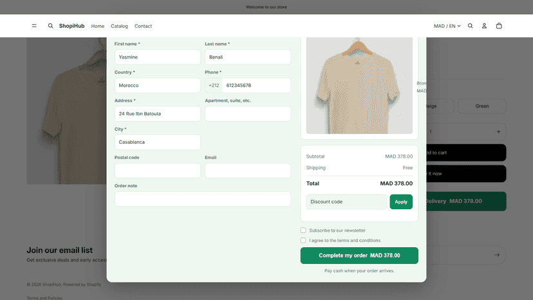Viewport: 533px width, 300px height.
Task: Check I agree to the terms and conditions
Action: pos(303,240)
